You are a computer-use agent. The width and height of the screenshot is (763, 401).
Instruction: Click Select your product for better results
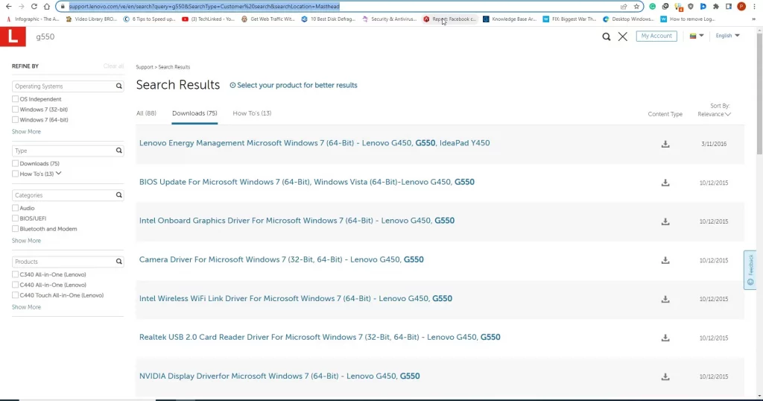coord(297,85)
